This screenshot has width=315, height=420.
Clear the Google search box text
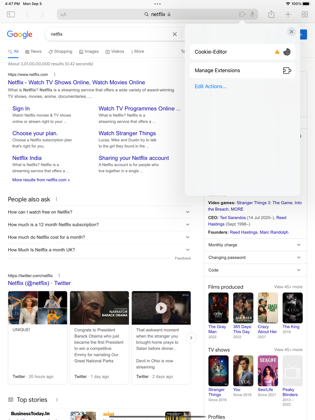[x=175, y=34]
